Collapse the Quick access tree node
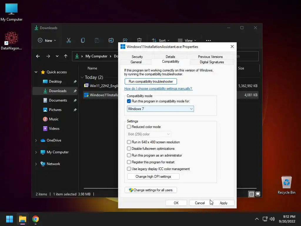The height and width of the screenshot is (226, 301). (36, 72)
